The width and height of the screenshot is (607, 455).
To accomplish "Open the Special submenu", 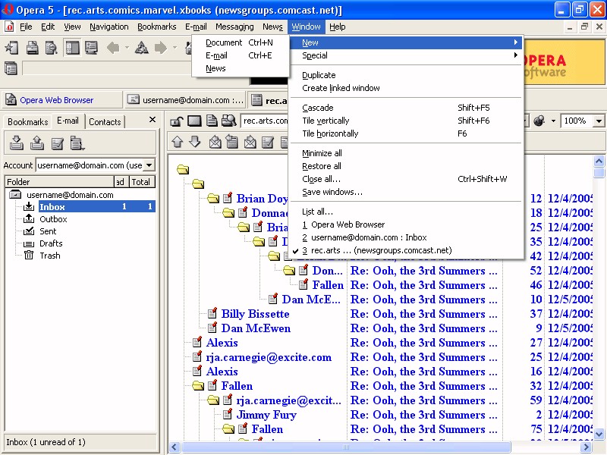I will (x=406, y=55).
